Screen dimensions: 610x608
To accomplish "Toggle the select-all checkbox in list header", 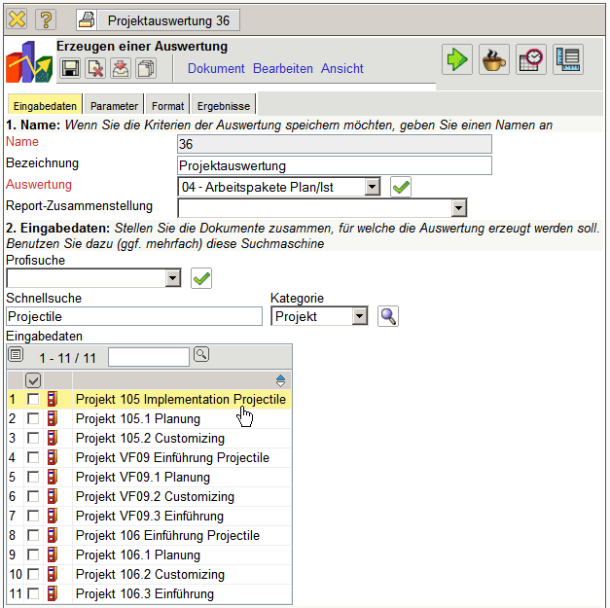I will (34, 380).
